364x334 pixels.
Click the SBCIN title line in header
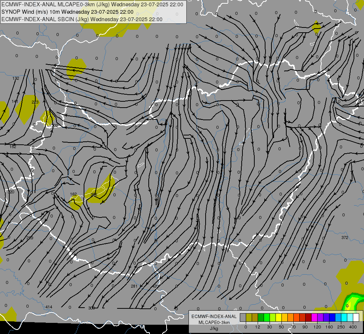[x=82, y=19]
